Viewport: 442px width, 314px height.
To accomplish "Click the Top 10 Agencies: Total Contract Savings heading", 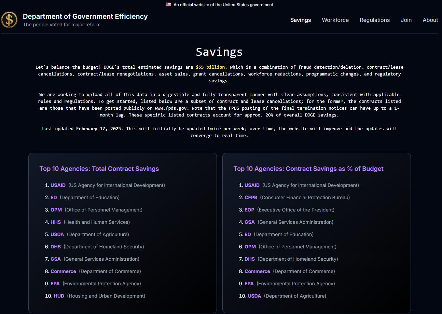I will 99,169.
